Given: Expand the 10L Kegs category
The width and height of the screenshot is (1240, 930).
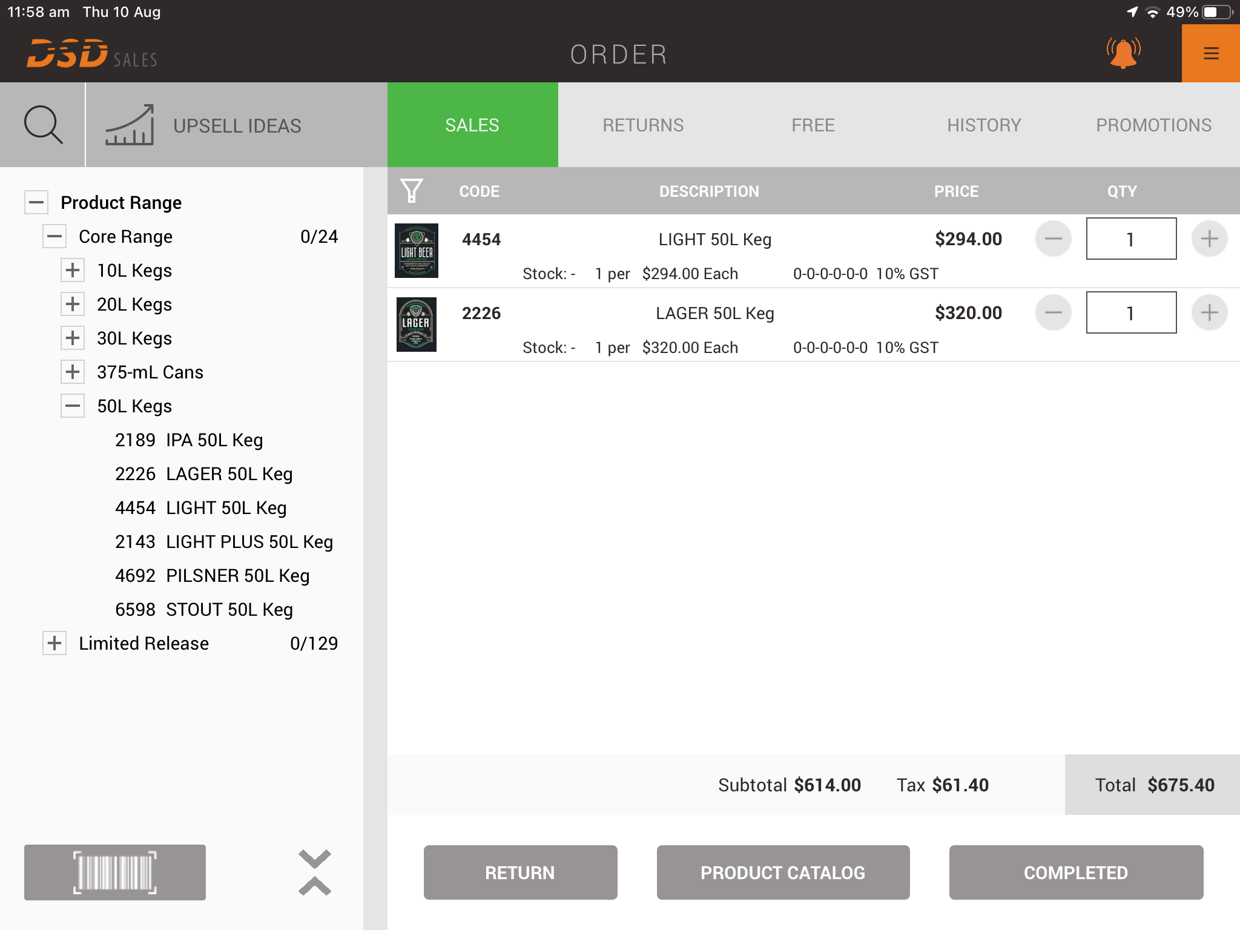Looking at the screenshot, I should click(73, 270).
